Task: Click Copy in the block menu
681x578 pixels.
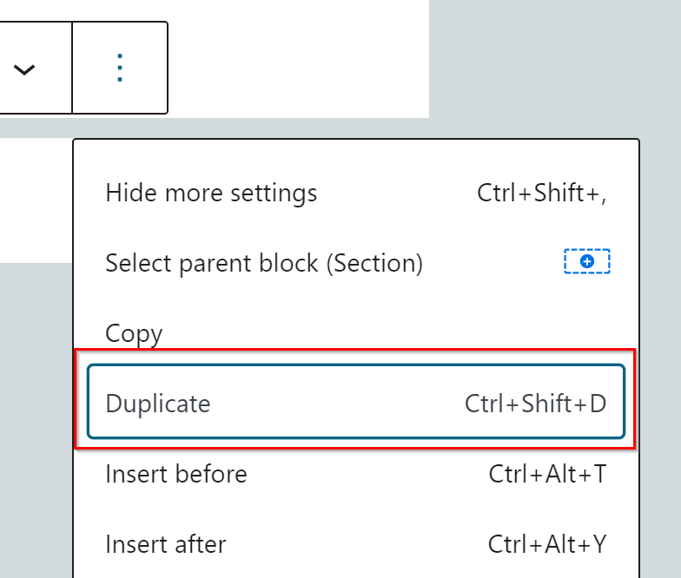Action: pyautogui.click(x=134, y=333)
